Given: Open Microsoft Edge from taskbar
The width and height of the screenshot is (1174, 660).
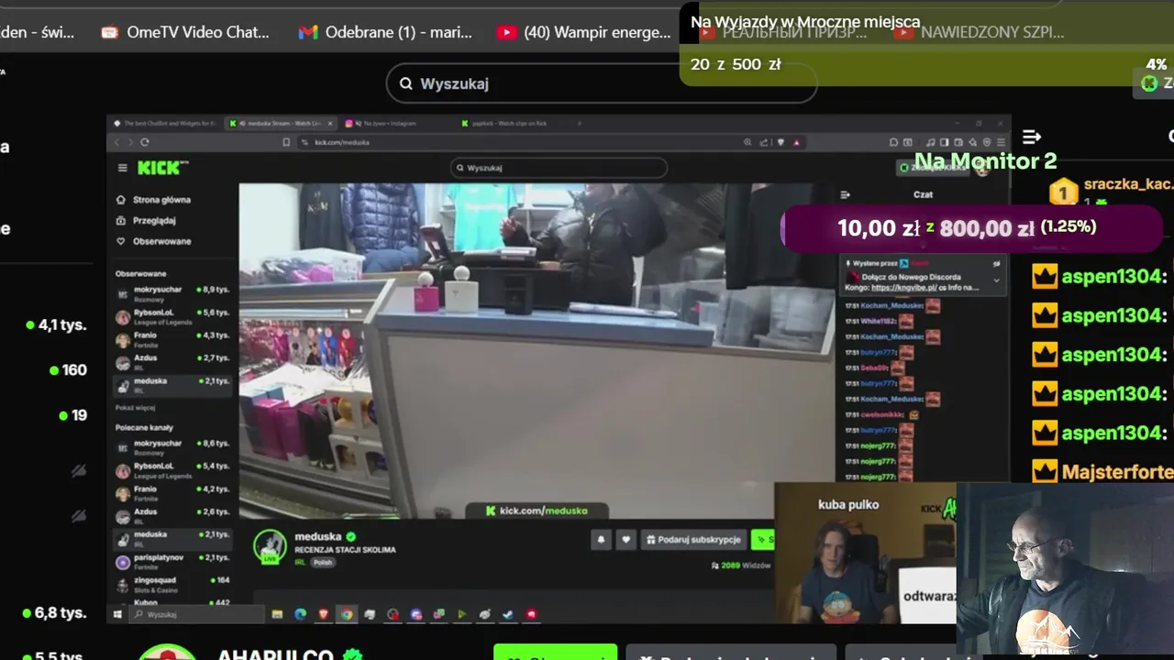Looking at the screenshot, I should [300, 614].
